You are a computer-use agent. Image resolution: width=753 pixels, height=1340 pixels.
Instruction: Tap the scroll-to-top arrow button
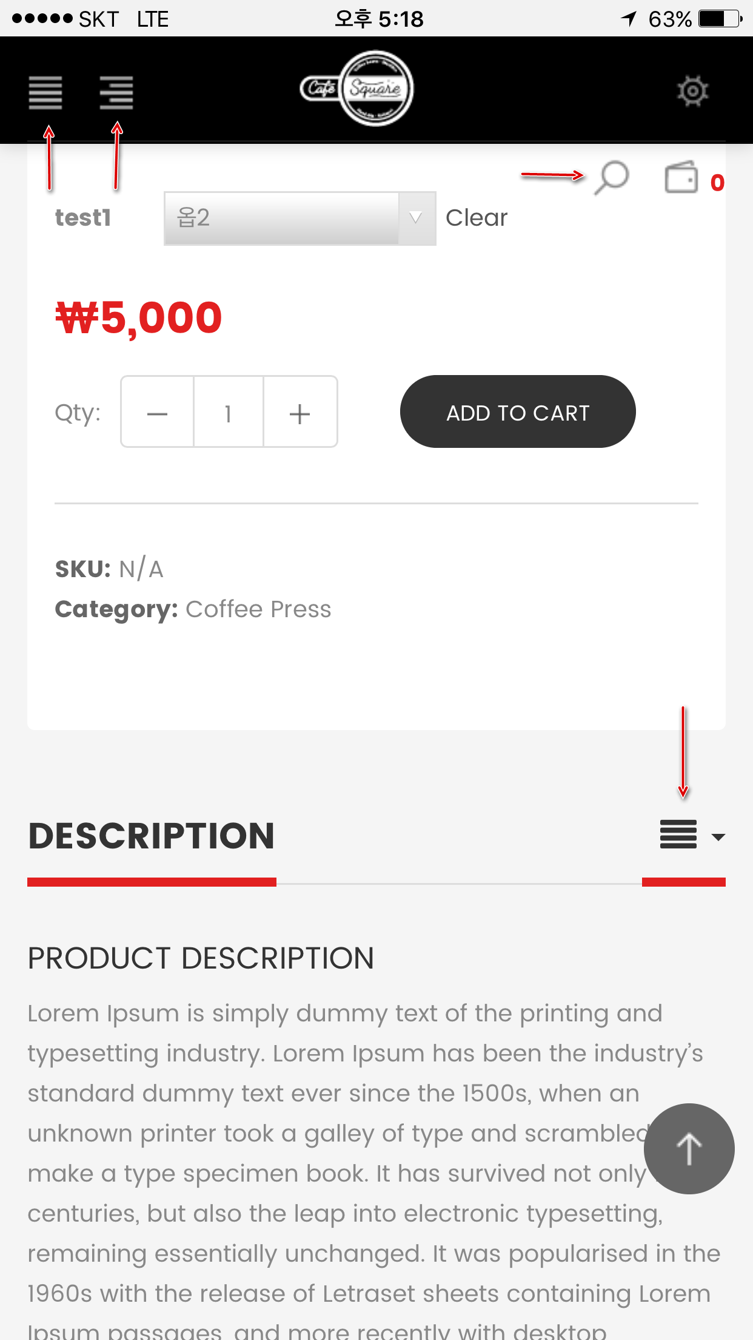[x=689, y=1149]
